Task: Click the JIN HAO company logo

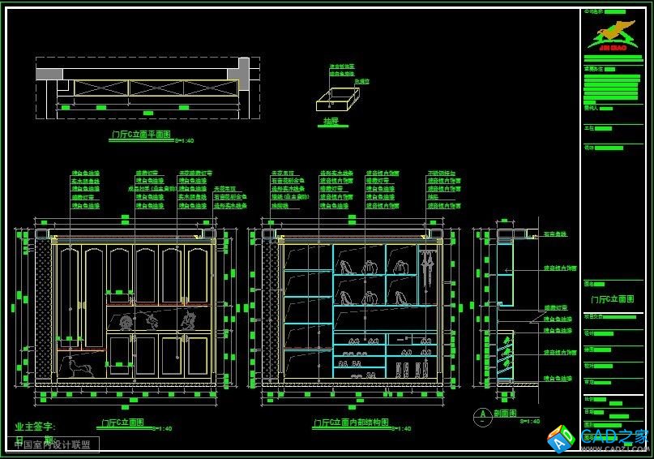Action: (x=613, y=36)
